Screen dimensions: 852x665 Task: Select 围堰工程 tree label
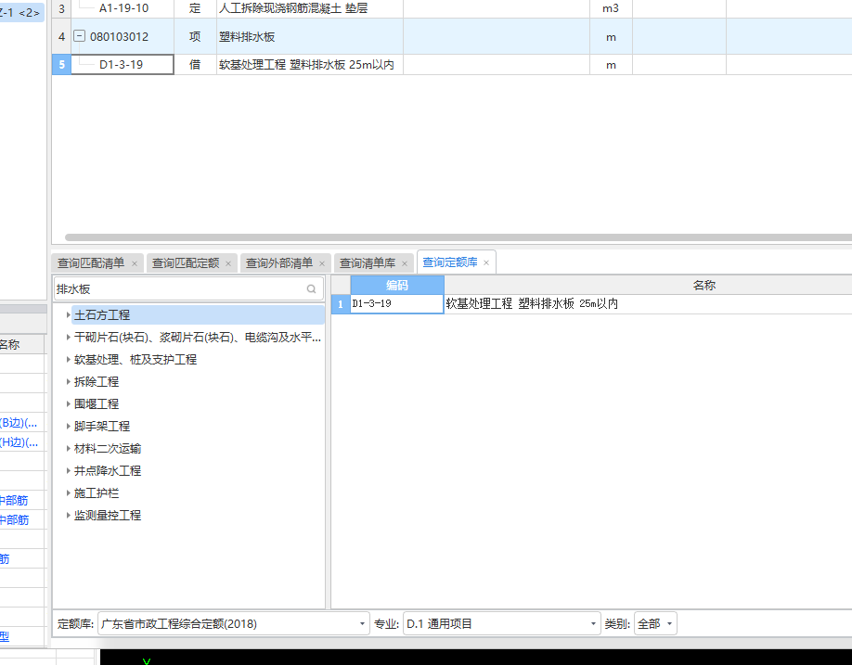[x=97, y=403]
